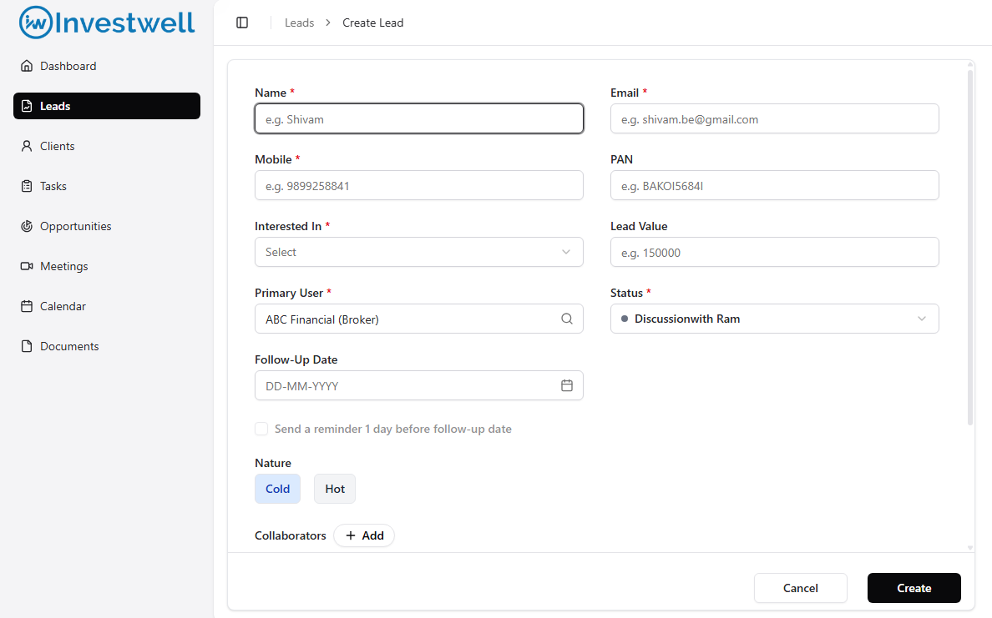Click the Email input field
Image resolution: width=992 pixels, height=618 pixels.
click(x=774, y=118)
